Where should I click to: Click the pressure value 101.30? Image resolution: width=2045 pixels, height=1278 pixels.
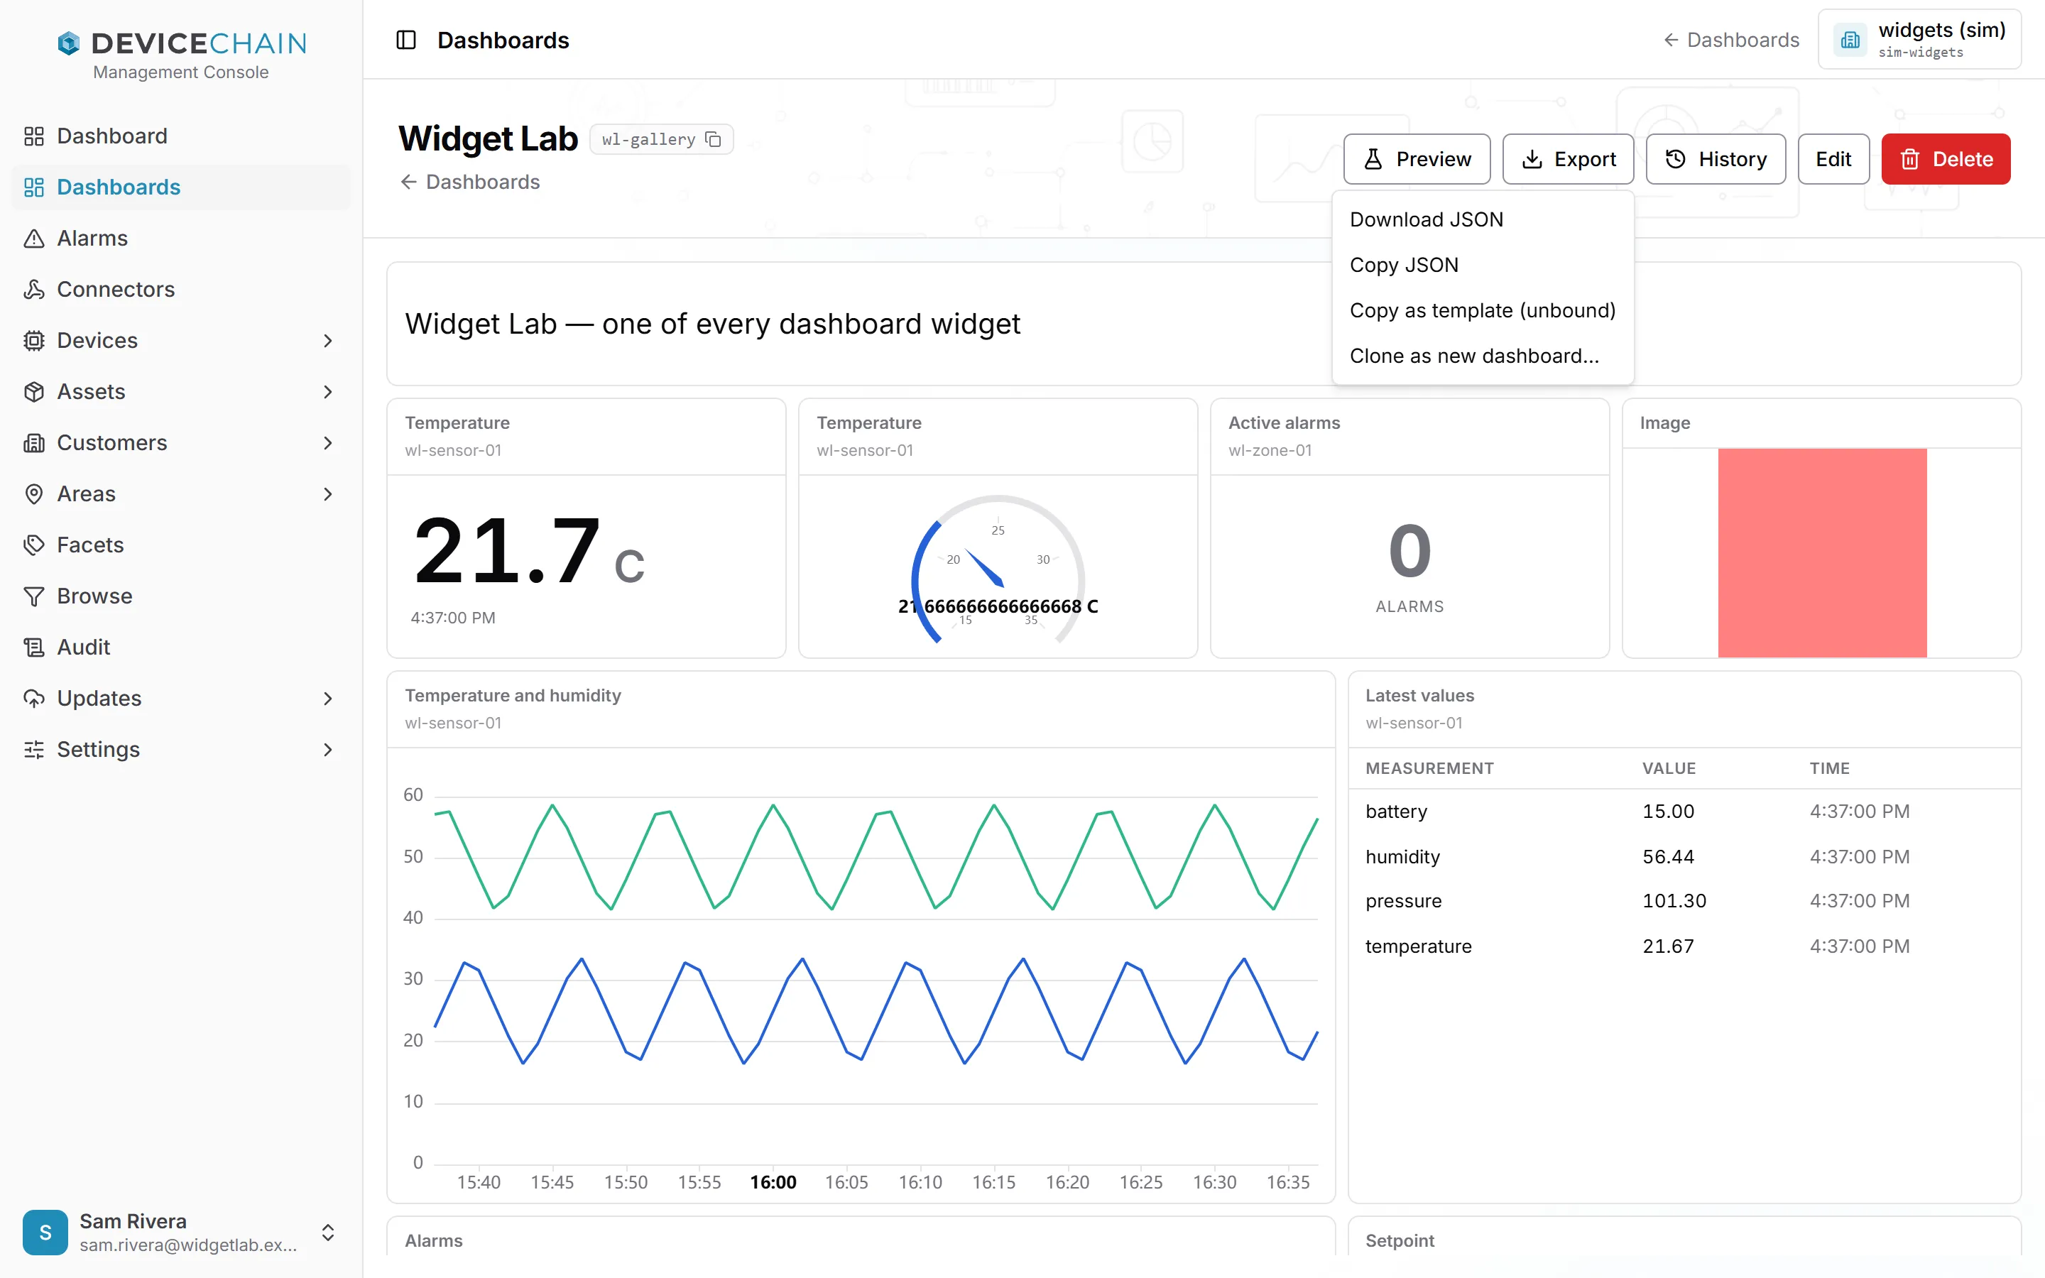1674,901
